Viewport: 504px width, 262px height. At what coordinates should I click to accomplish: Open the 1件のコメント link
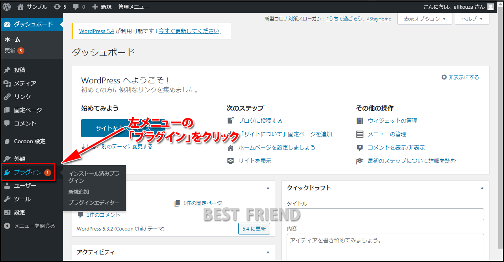[x=103, y=215]
